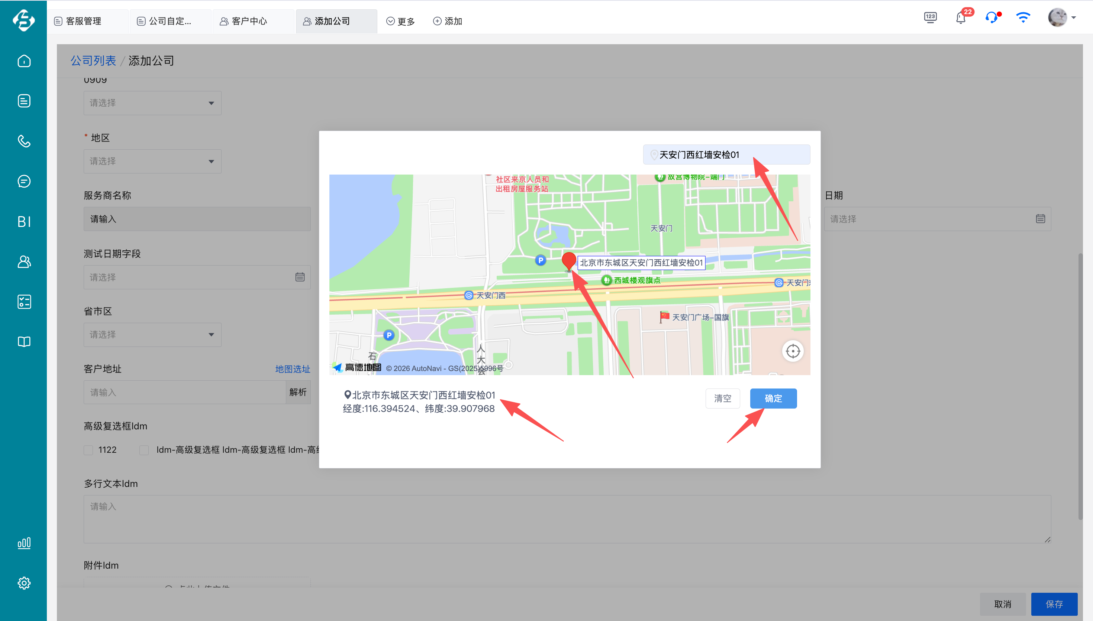
Task: Tick the ldm-高级复选框 checkbox
Action: 144,450
